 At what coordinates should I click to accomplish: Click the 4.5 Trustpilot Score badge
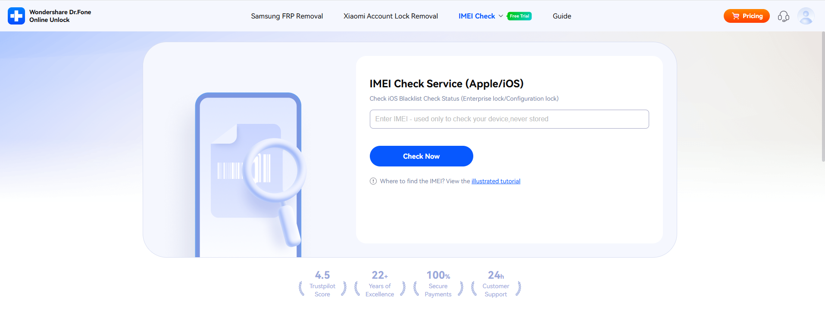322,283
